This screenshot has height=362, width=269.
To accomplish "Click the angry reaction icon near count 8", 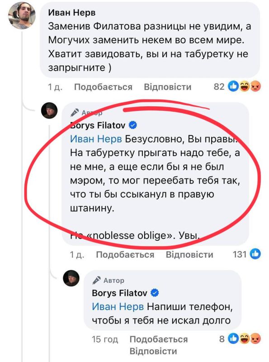I will [x=255, y=338].
